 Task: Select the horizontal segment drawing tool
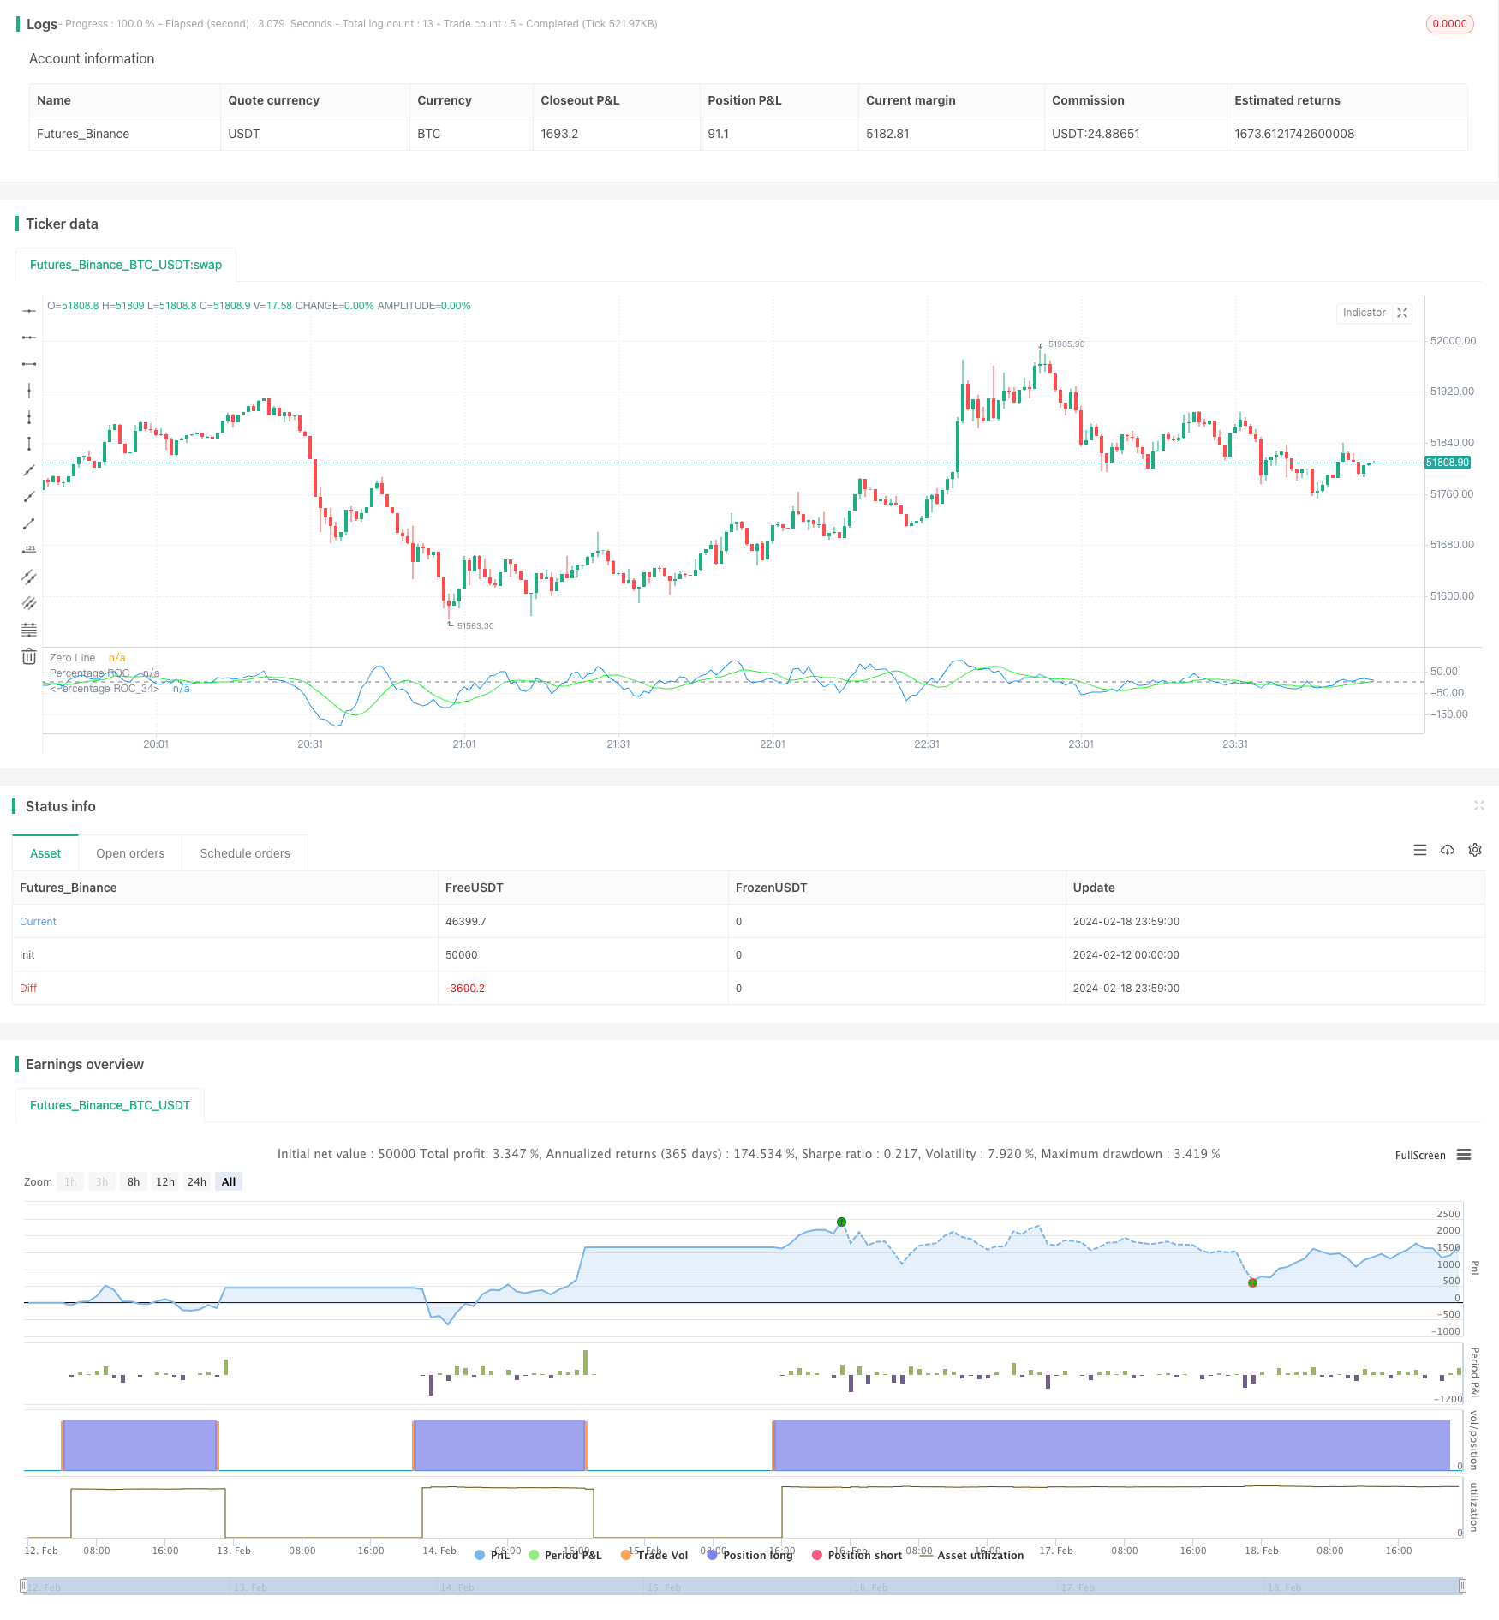pos(29,364)
